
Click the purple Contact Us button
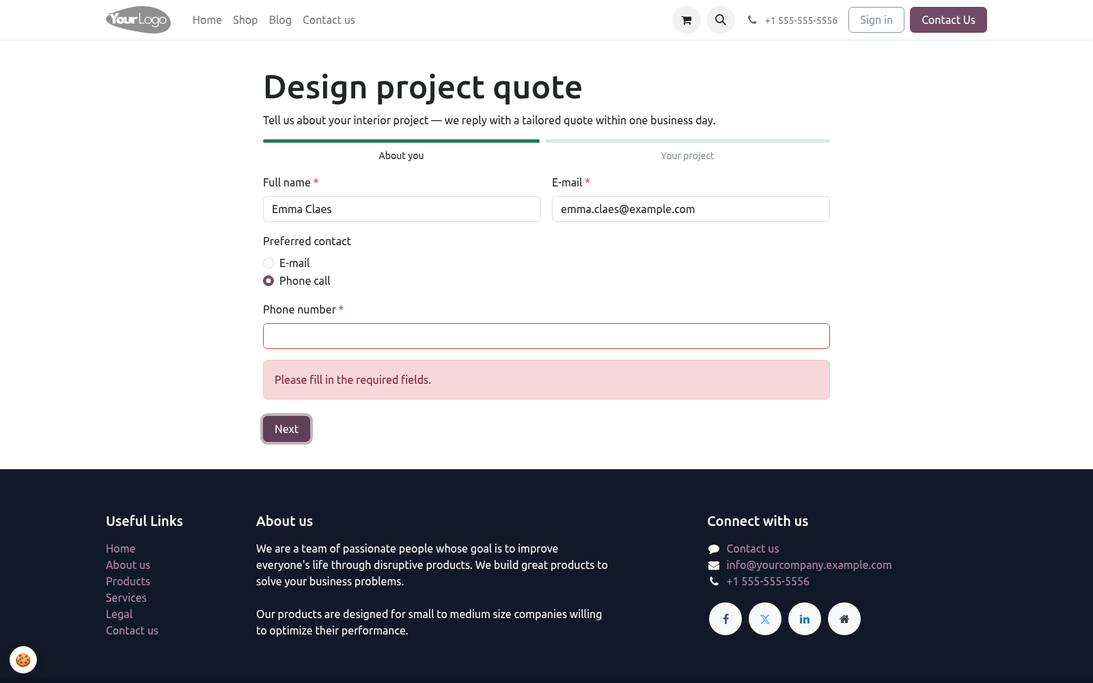(x=948, y=20)
